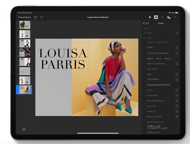Choose Bodoni 72 Smallcaps font
The image size is (190, 144).
pos(155,122)
